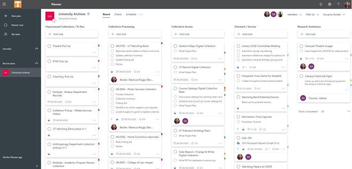Add task in Collections Processing bucket
The height and width of the screenshot is (169, 352).
(135, 34)
